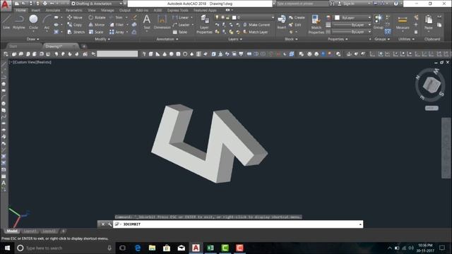
Task: Expand the Modify panel
Action: tap(102, 40)
